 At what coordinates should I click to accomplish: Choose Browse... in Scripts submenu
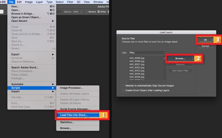pyautogui.click(x=78, y=128)
